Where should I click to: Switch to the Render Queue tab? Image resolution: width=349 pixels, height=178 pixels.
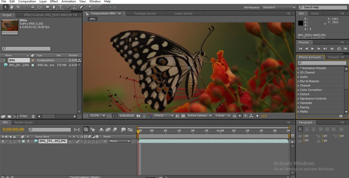(23, 123)
